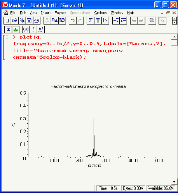Image resolution: width=178 pixels, height=193 pixels.
Task: Open an existing worksheet via folder icon
Action: coord(15,21)
